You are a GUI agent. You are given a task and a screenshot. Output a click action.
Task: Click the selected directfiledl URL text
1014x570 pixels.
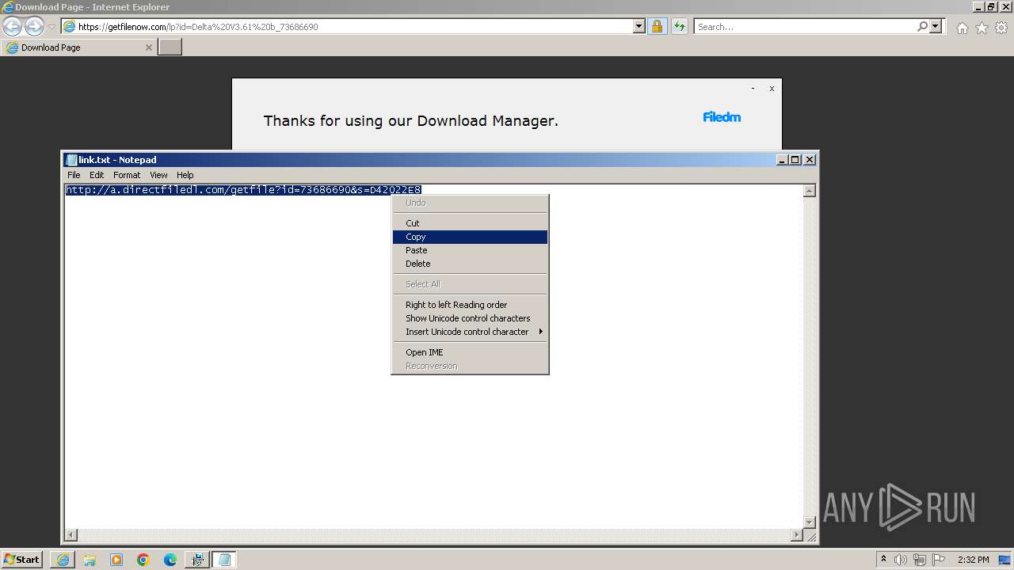243,190
